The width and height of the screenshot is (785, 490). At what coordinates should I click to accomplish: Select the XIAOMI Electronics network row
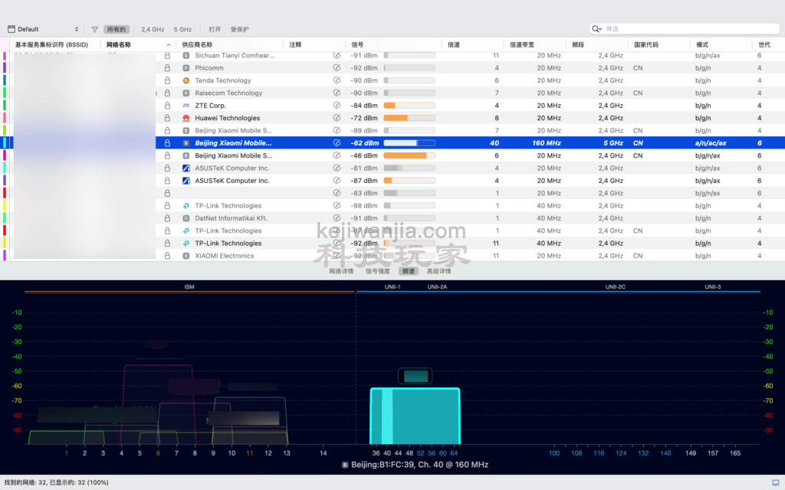392,256
